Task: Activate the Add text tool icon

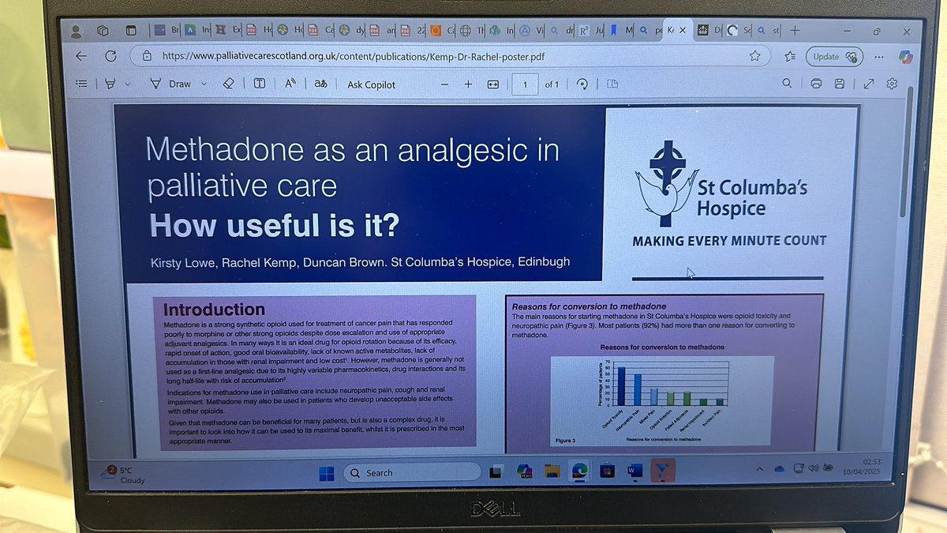Action: point(260,84)
